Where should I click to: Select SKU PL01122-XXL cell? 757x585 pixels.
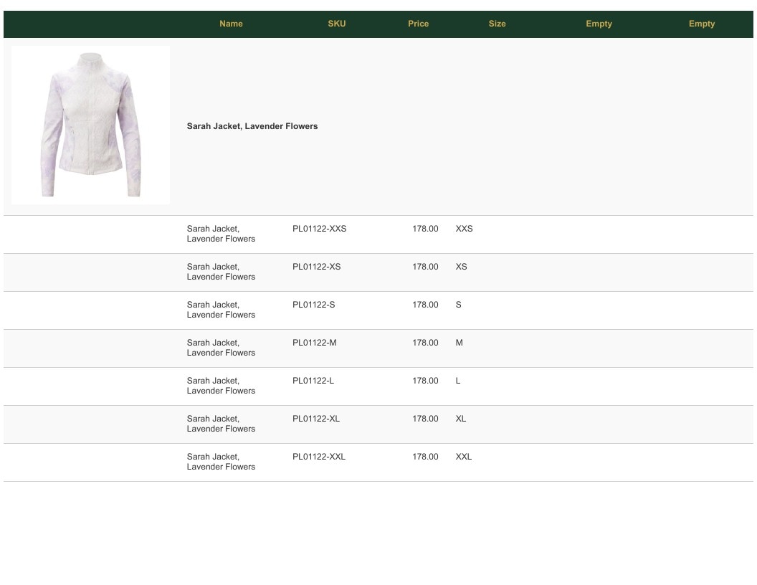(x=318, y=457)
